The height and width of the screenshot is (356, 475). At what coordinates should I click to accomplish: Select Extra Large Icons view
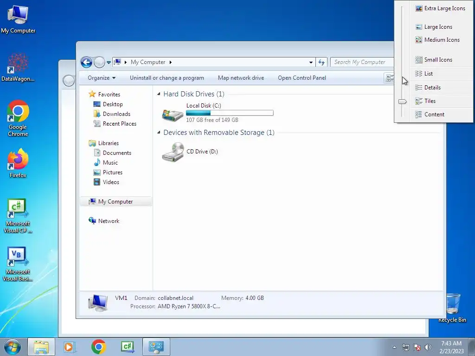(441, 8)
